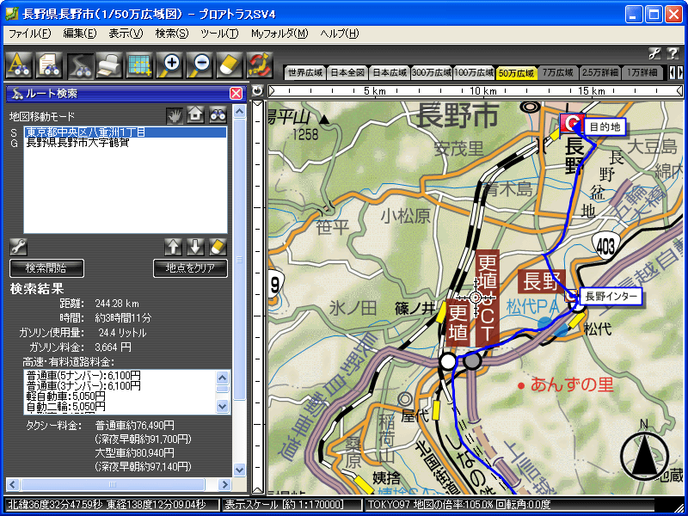
Task: Click the printer icon to print map
Action: [109, 65]
